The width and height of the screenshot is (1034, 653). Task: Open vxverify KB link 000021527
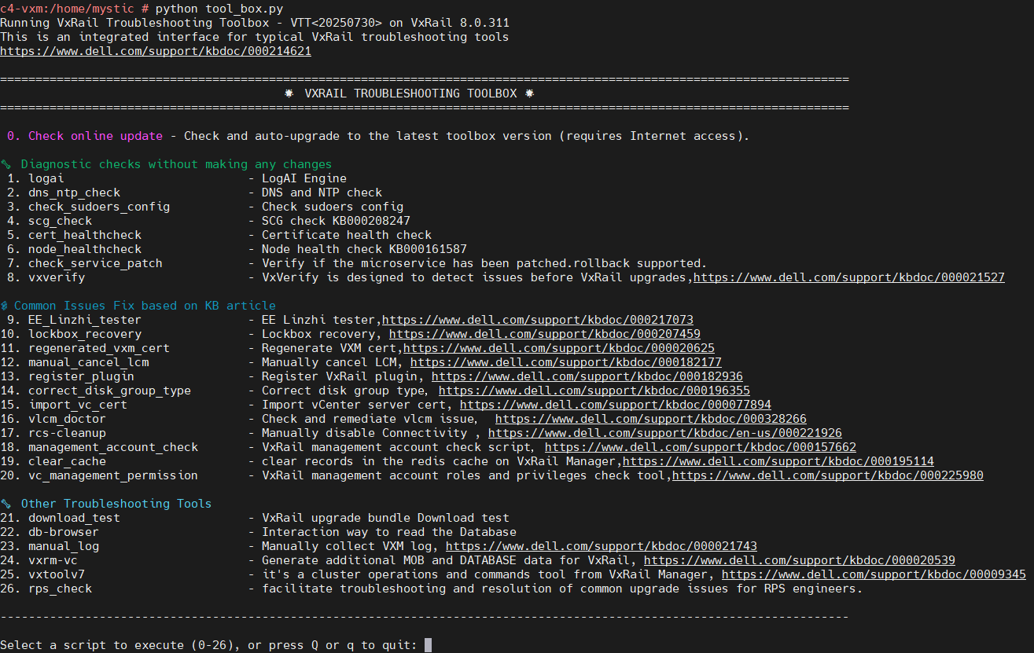click(848, 277)
